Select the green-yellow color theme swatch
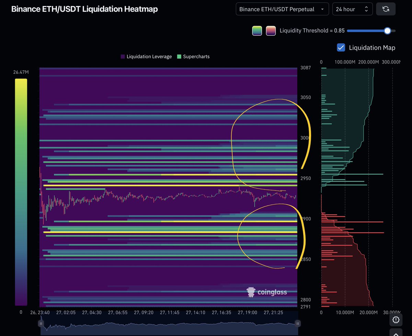Image resolution: width=412 pixels, height=336 pixels. (x=257, y=31)
